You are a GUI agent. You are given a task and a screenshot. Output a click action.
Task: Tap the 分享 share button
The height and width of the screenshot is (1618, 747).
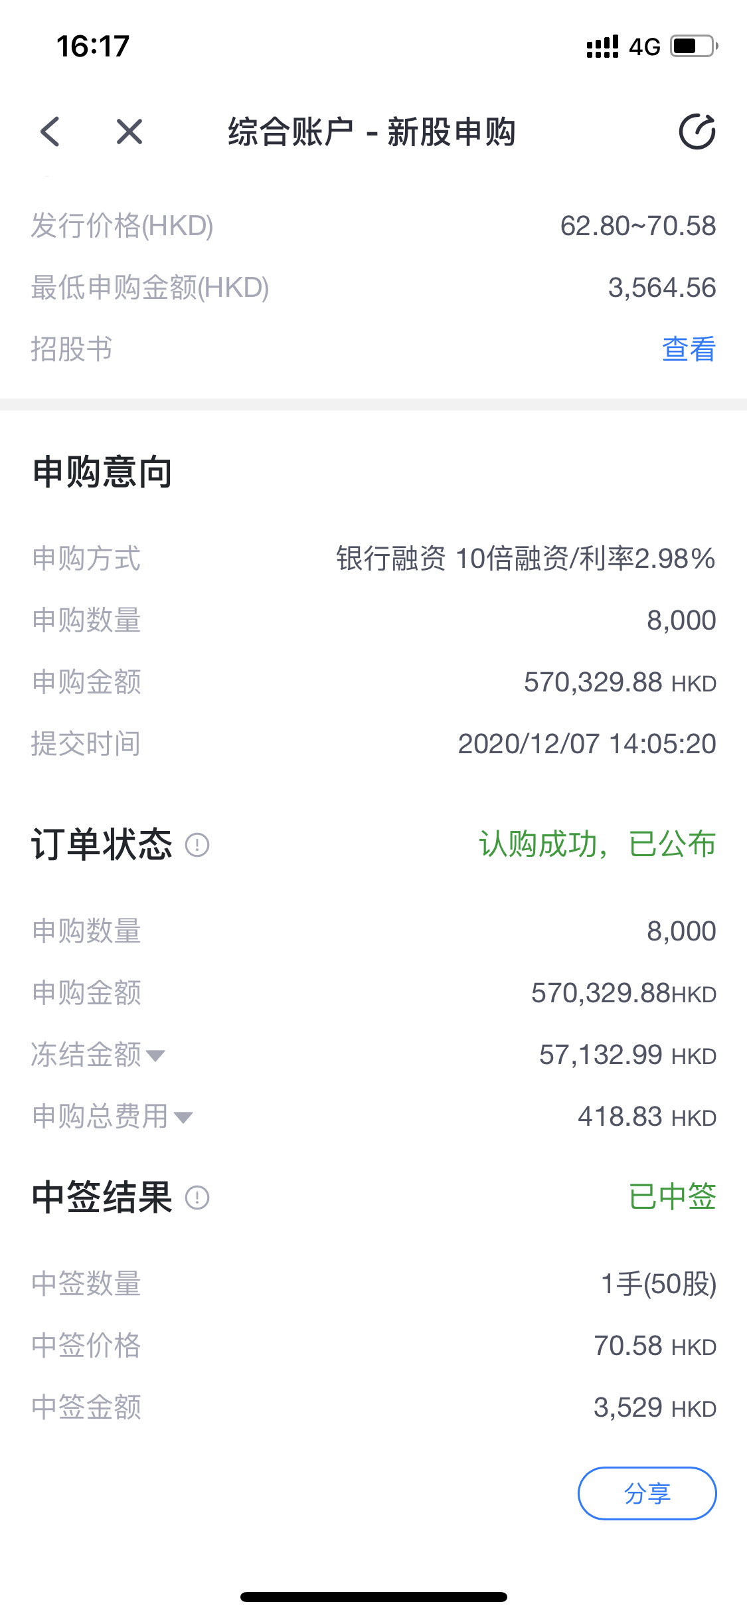[x=647, y=1493]
